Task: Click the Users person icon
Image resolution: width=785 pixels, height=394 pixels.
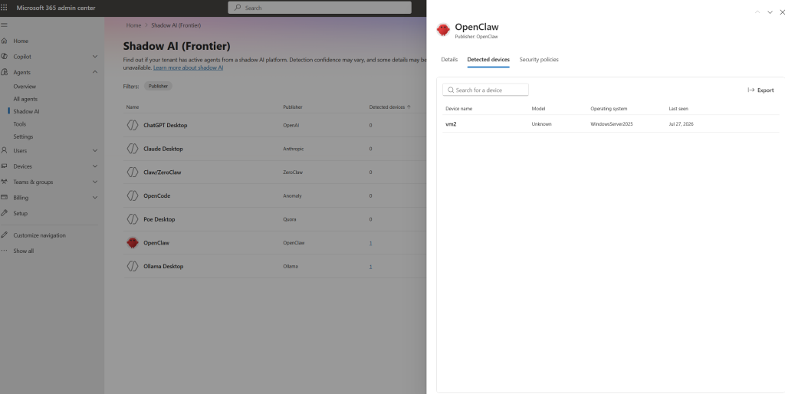Action: pyautogui.click(x=4, y=150)
